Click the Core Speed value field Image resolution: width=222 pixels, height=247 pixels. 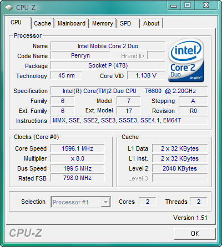coord(78,148)
